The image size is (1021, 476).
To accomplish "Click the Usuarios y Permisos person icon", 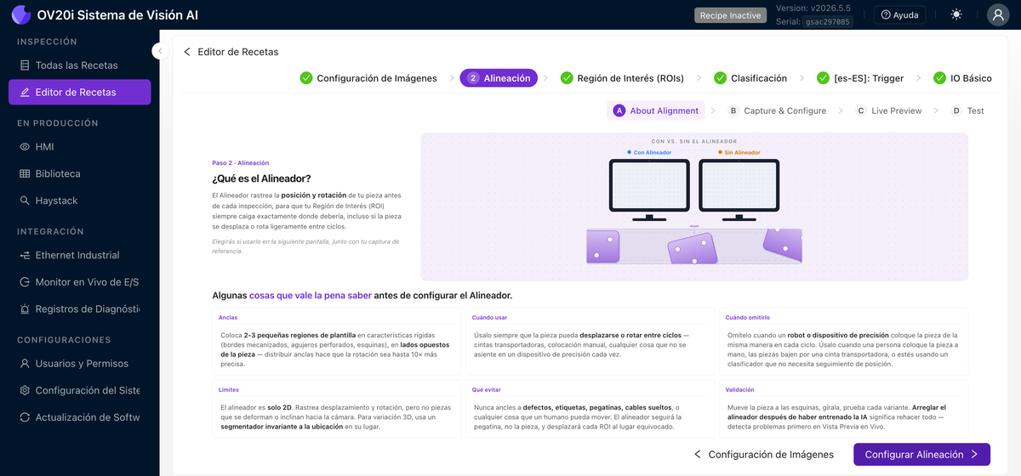I will pyautogui.click(x=25, y=364).
